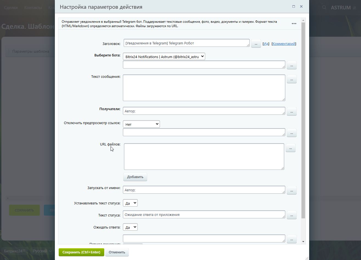
Task: Open value picker beside URL файлов field
Action: click(x=290, y=148)
